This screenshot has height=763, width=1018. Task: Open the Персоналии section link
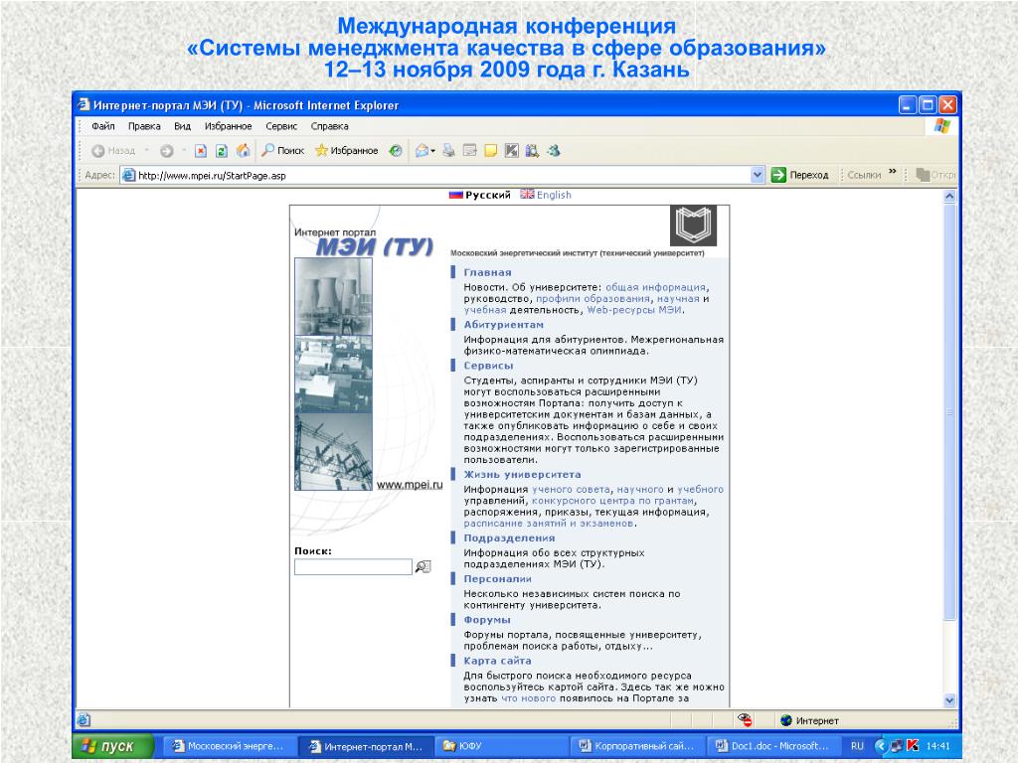tap(498, 579)
